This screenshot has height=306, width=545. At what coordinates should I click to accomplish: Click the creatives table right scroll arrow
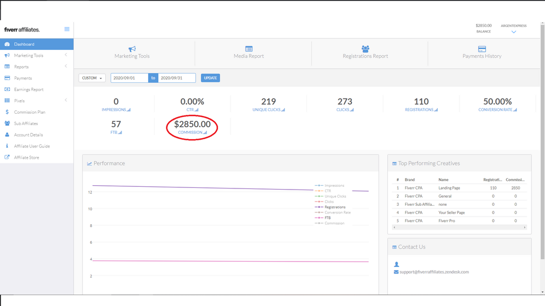point(525,227)
